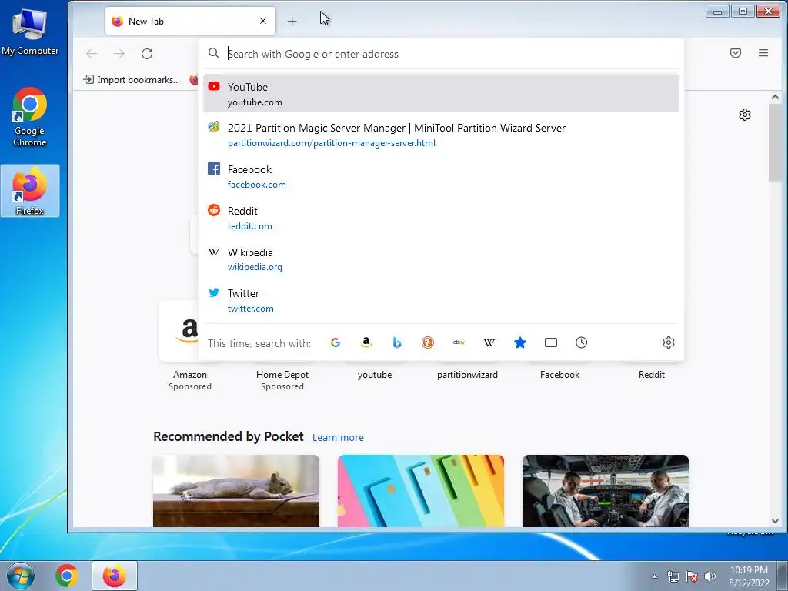Open Chrome from the taskbar

(x=67, y=576)
